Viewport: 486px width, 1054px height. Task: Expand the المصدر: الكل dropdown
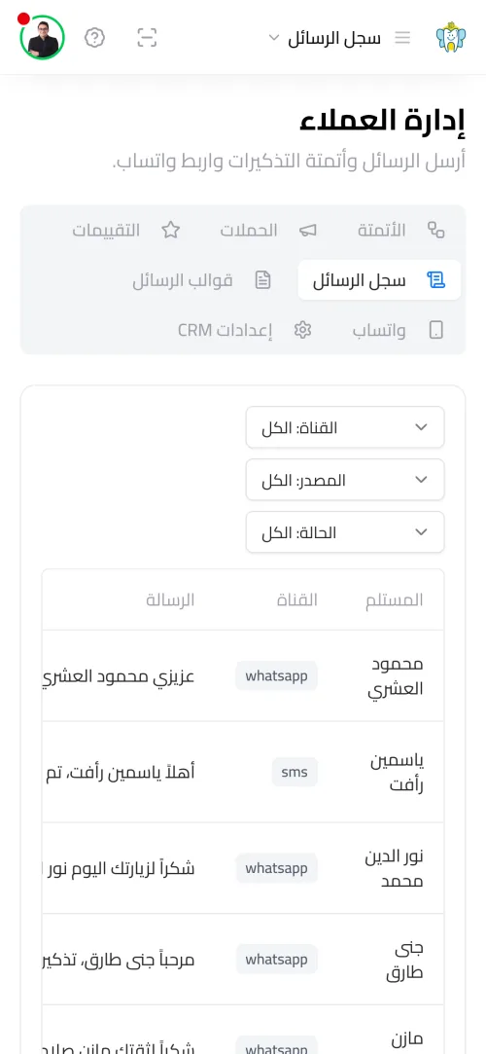(x=345, y=479)
